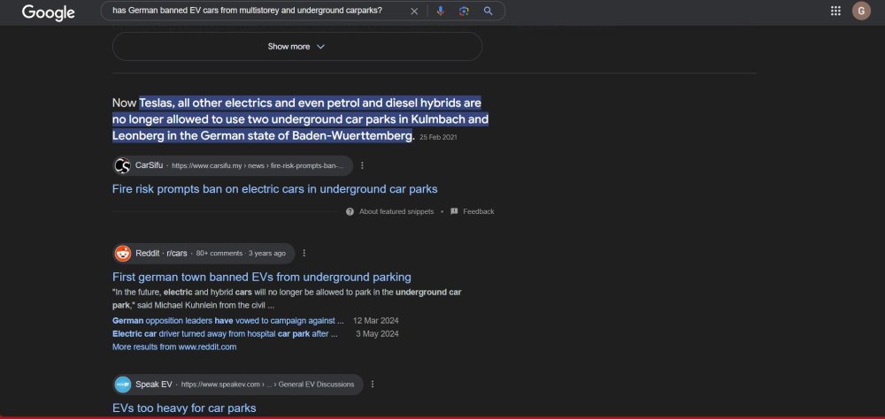Click the CarSifu source URL text
This screenshot has height=419, width=885.
(x=258, y=166)
